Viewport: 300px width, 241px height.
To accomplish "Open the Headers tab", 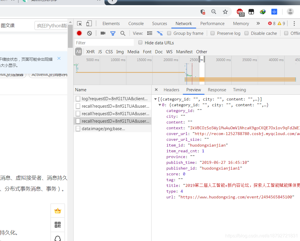I will click(x=171, y=90).
